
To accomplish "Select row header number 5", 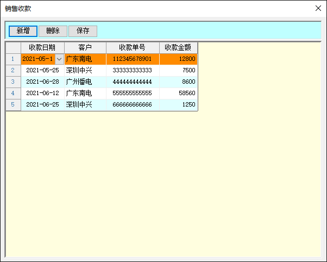I will pos(13,104).
